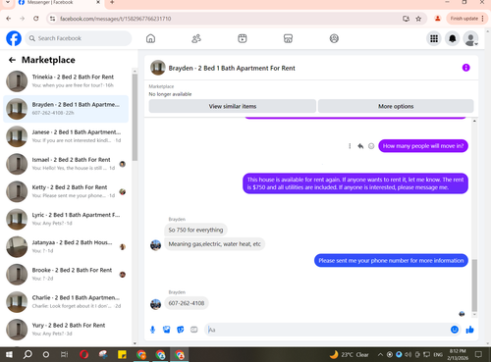
Task: Click the chat scroll down arrow
Action: coord(474,315)
